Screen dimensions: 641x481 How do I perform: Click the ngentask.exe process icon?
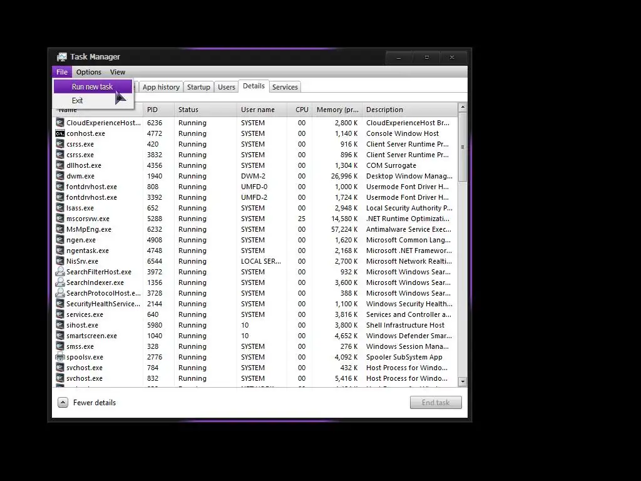(x=60, y=251)
